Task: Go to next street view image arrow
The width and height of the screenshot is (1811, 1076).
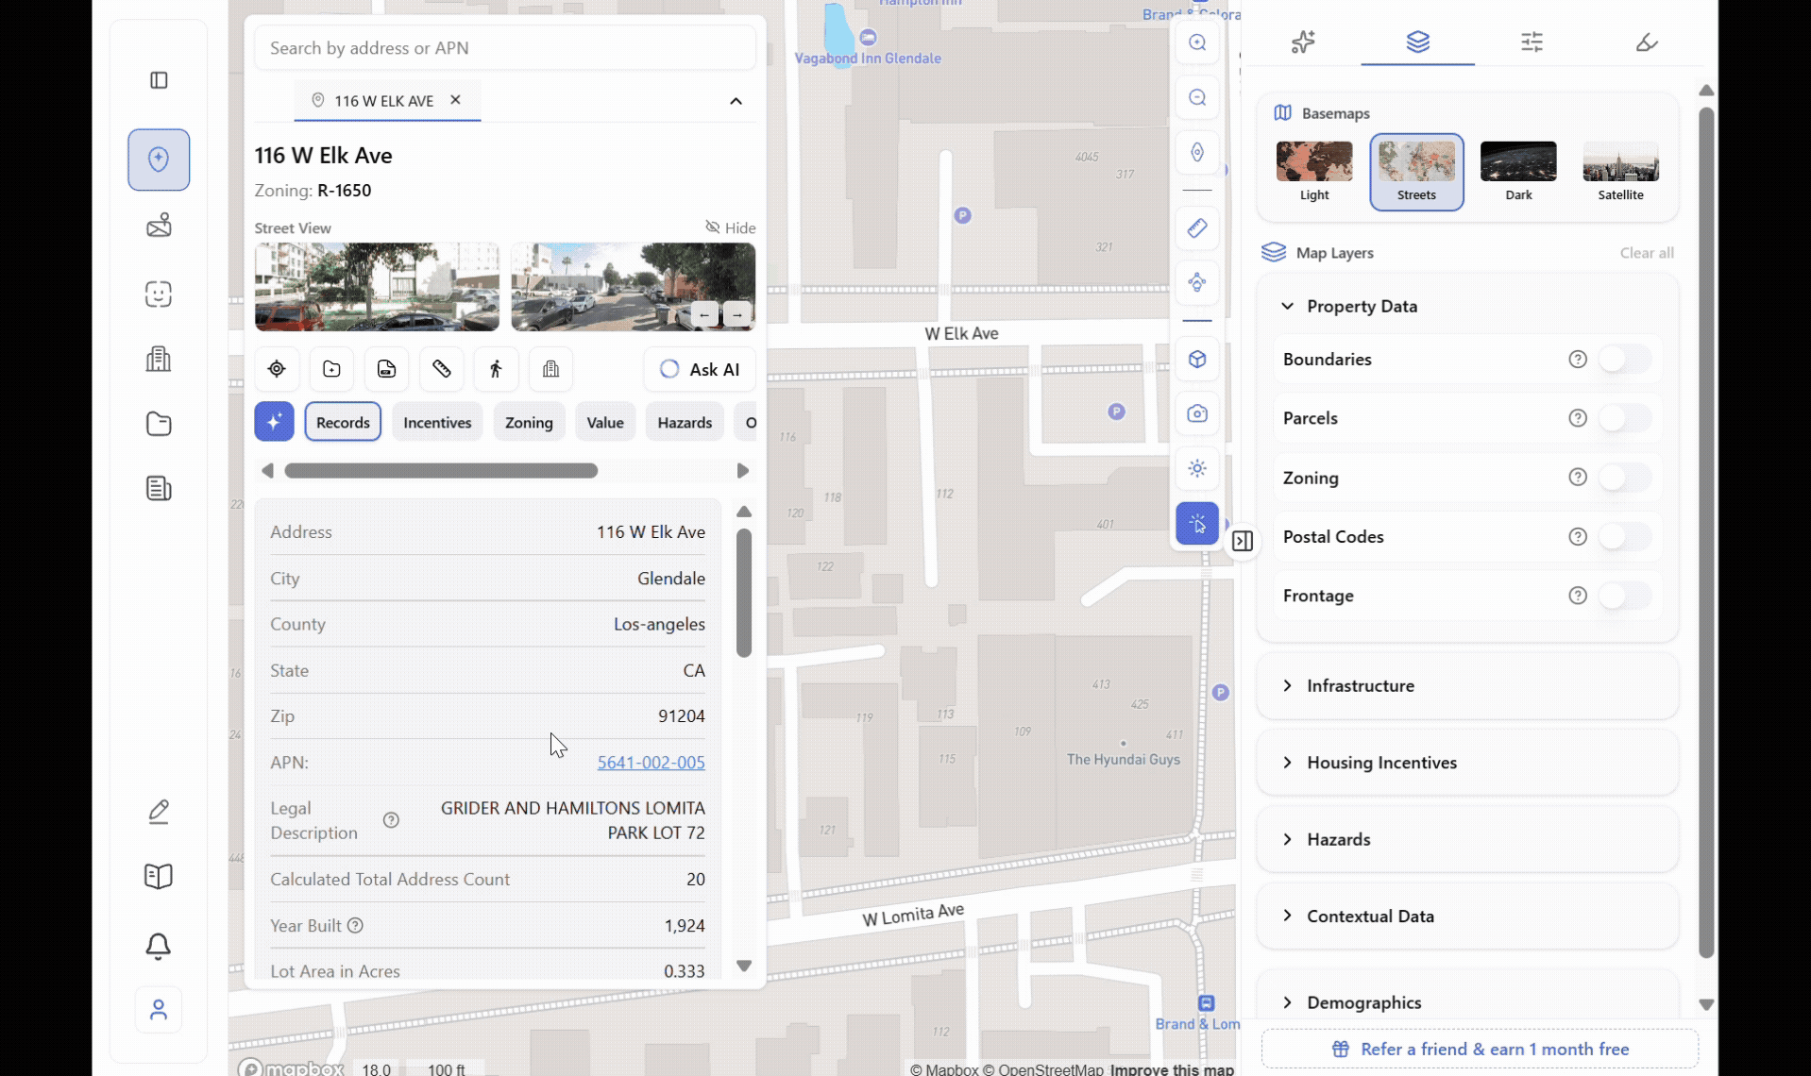Action: (x=737, y=314)
